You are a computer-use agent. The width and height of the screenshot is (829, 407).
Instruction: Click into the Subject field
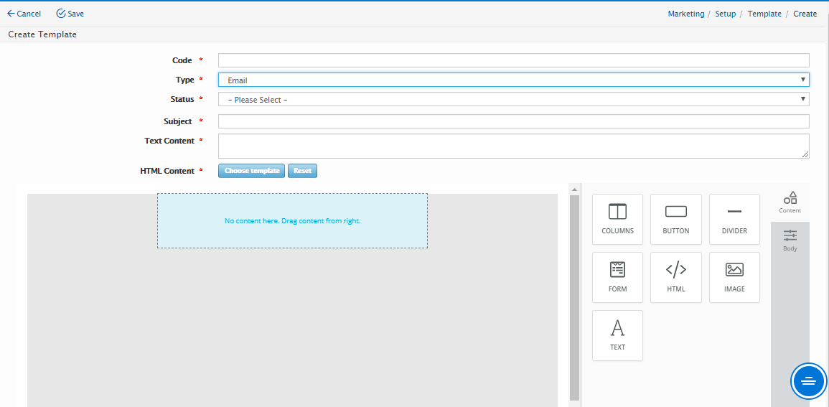click(x=513, y=121)
